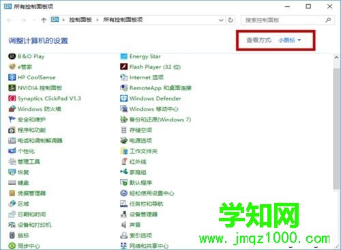Open the 个性化 icon
The height and width of the screenshot is (250, 341).
[12, 151]
